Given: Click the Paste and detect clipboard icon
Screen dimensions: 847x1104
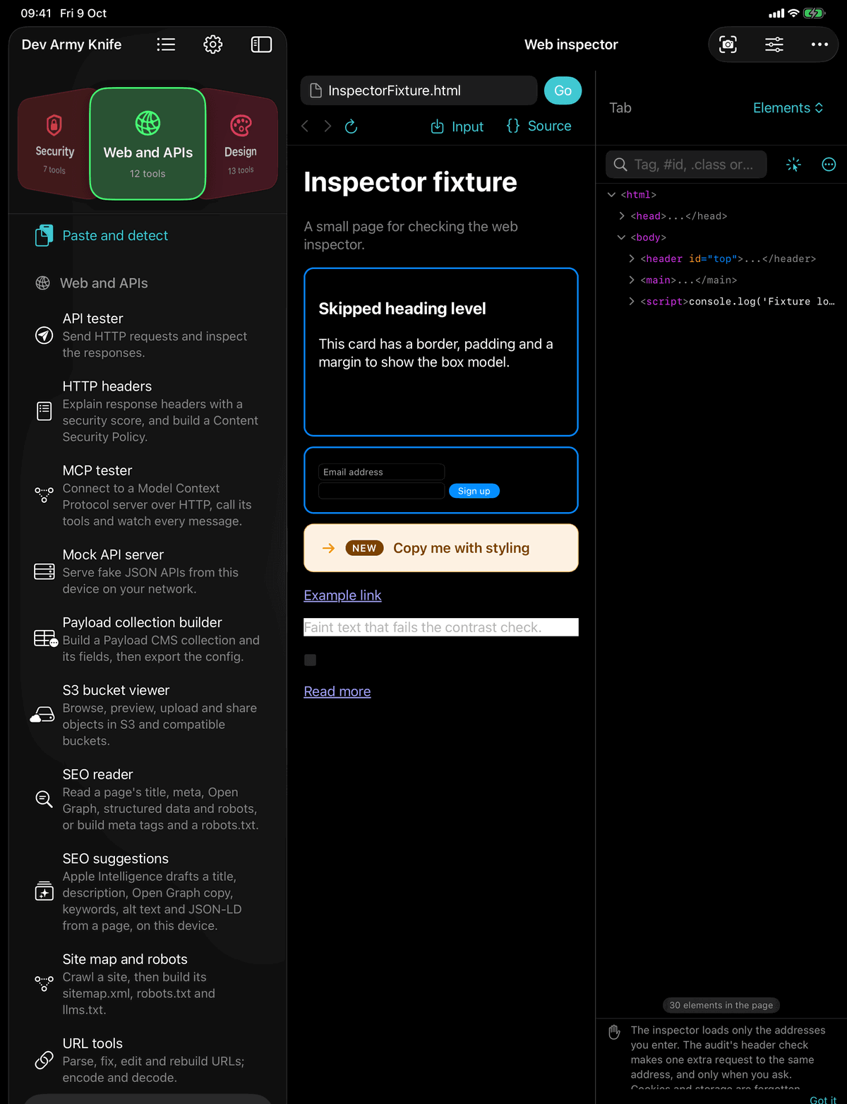Looking at the screenshot, I should click(44, 235).
